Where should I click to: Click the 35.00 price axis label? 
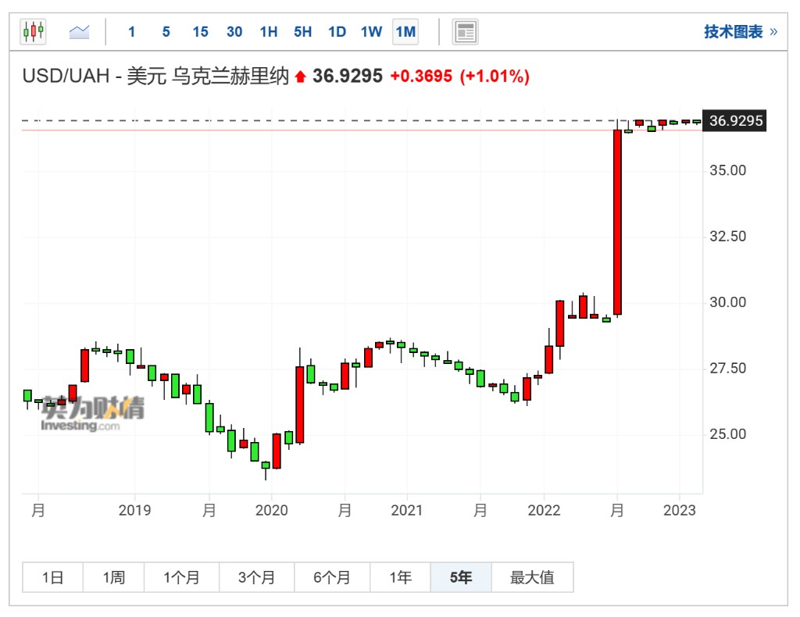point(728,170)
